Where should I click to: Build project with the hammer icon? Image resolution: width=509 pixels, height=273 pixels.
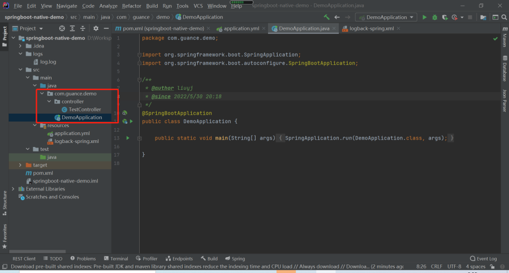326,17
